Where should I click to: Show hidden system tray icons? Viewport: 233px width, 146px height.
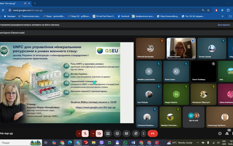198,143
